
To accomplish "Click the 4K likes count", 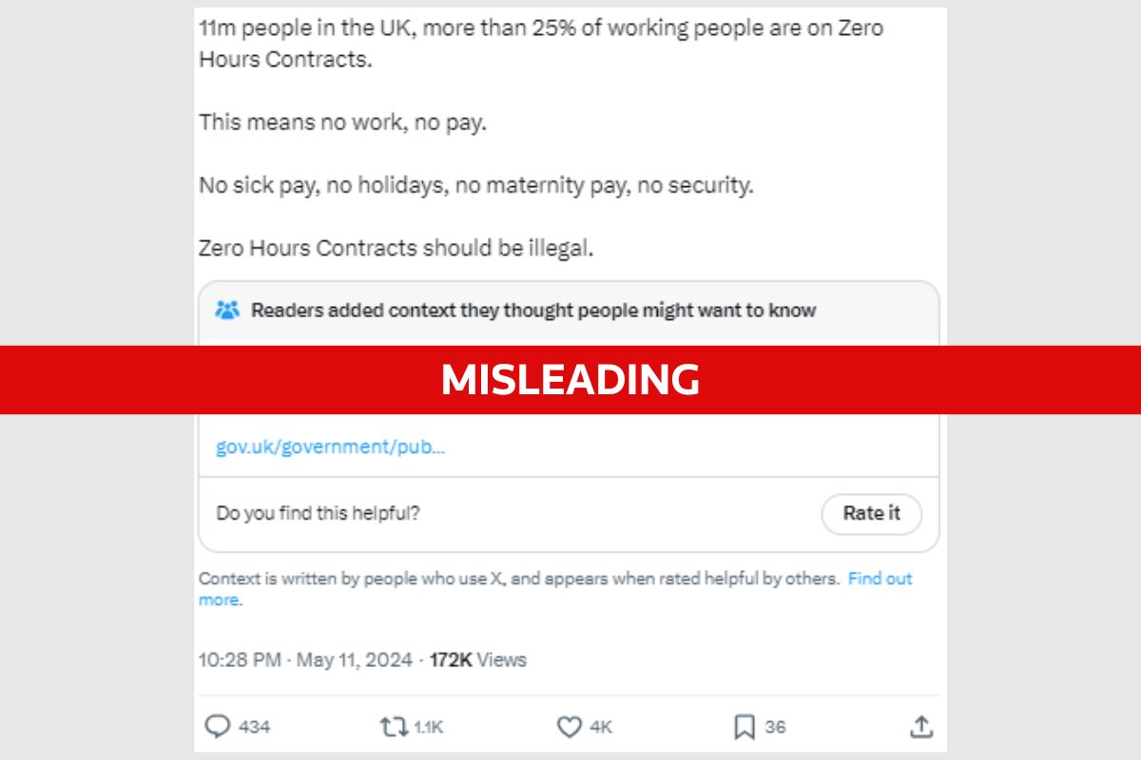I will [x=601, y=727].
